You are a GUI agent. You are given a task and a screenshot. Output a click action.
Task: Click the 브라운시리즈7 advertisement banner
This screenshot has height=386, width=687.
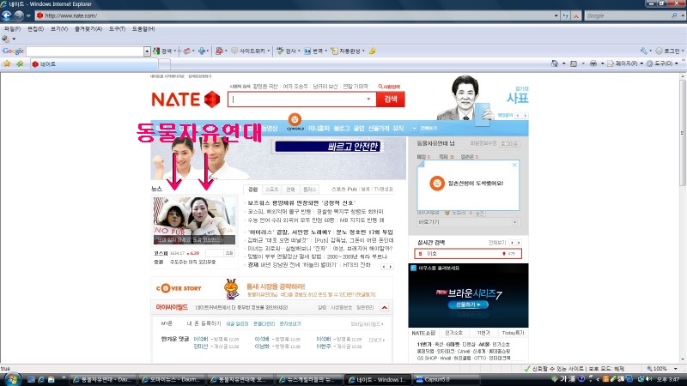tap(468, 295)
